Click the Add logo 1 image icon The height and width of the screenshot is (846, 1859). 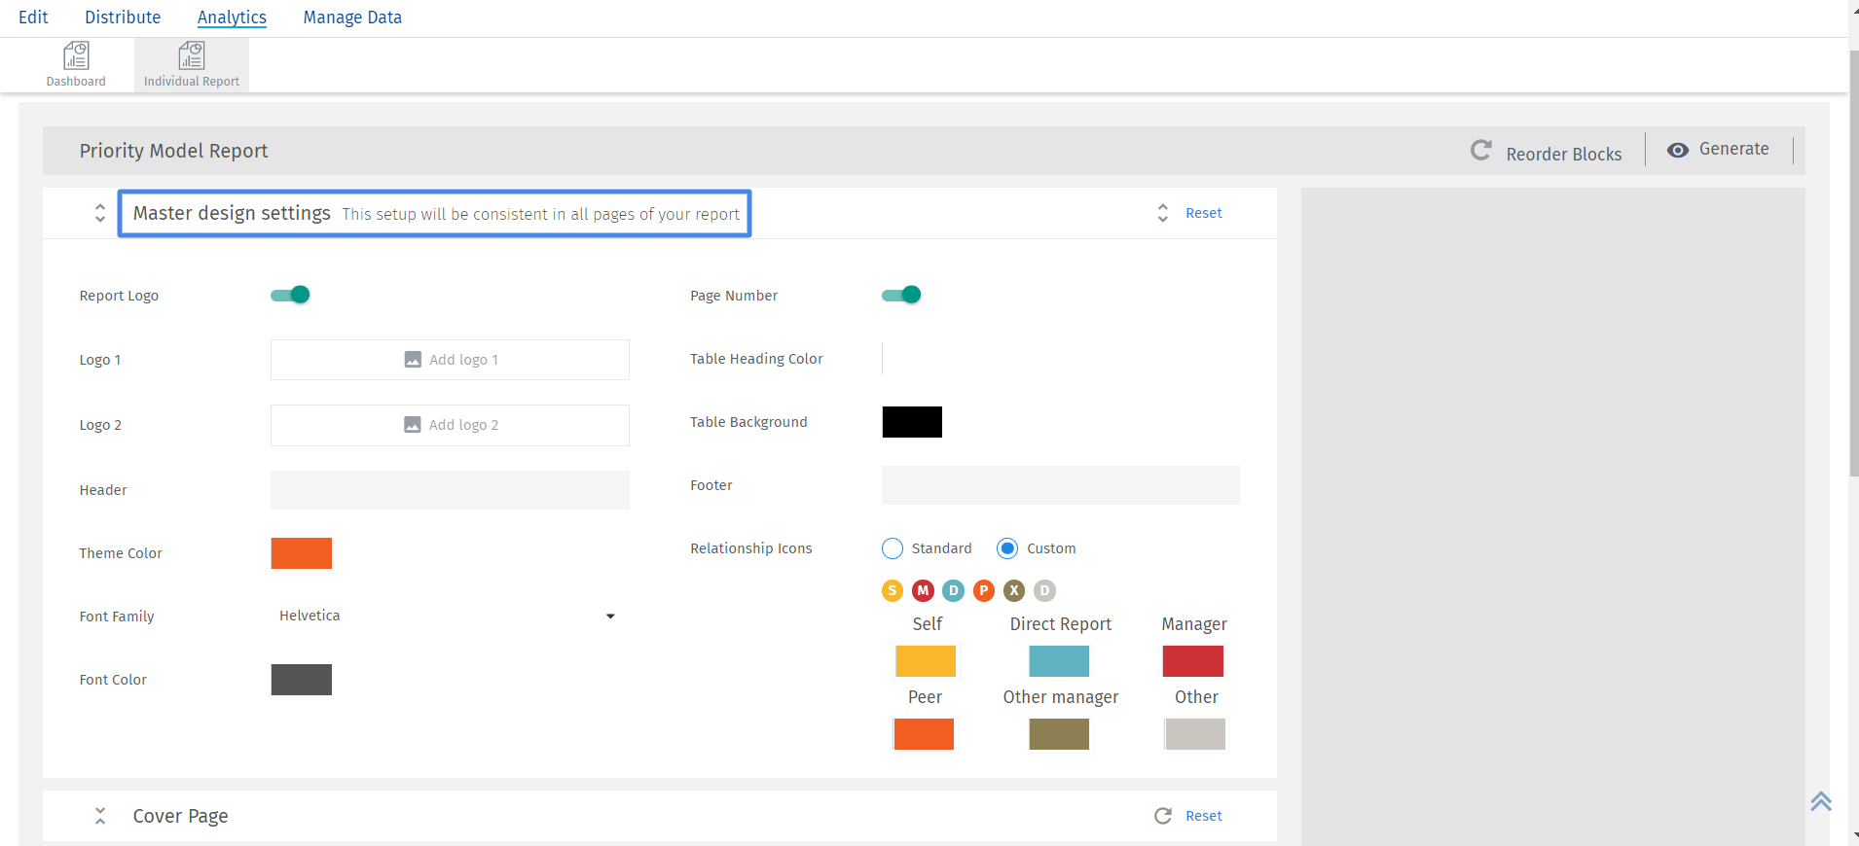[x=413, y=360]
